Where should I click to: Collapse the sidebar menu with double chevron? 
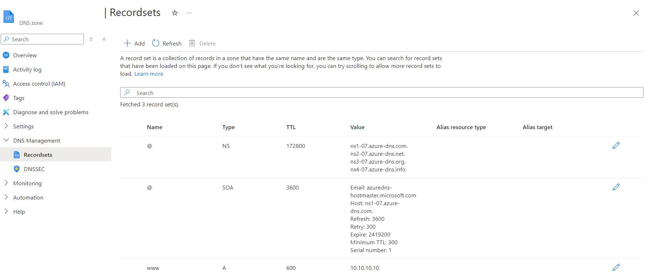104,39
